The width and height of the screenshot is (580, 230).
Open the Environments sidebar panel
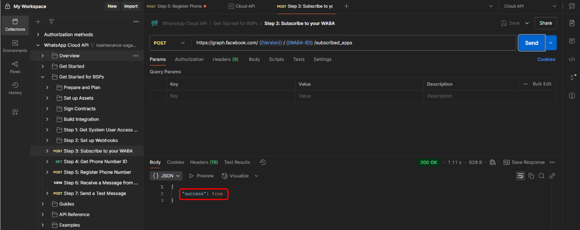[x=15, y=46]
